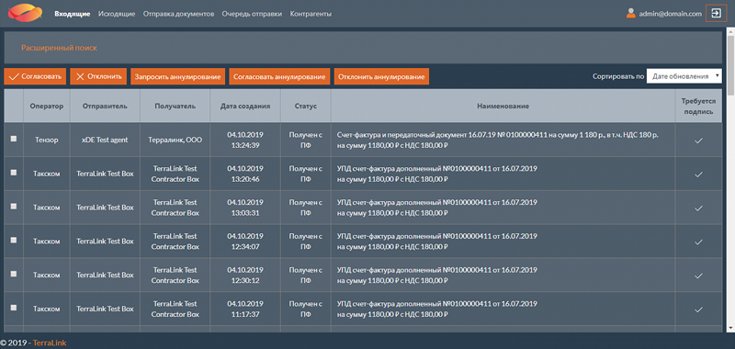
Task: Open the Дате обновления sort dropdown
Action: coord(684,76)
